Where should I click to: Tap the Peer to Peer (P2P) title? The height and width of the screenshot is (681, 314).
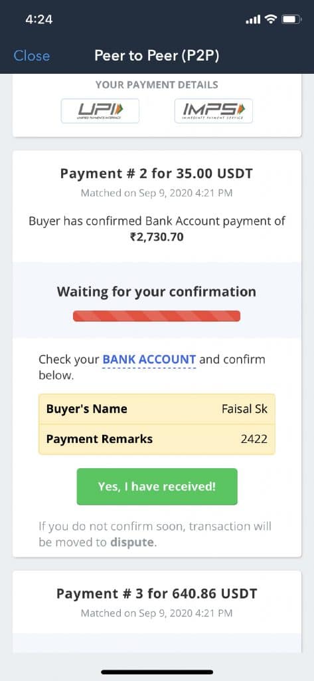[157, 56]
